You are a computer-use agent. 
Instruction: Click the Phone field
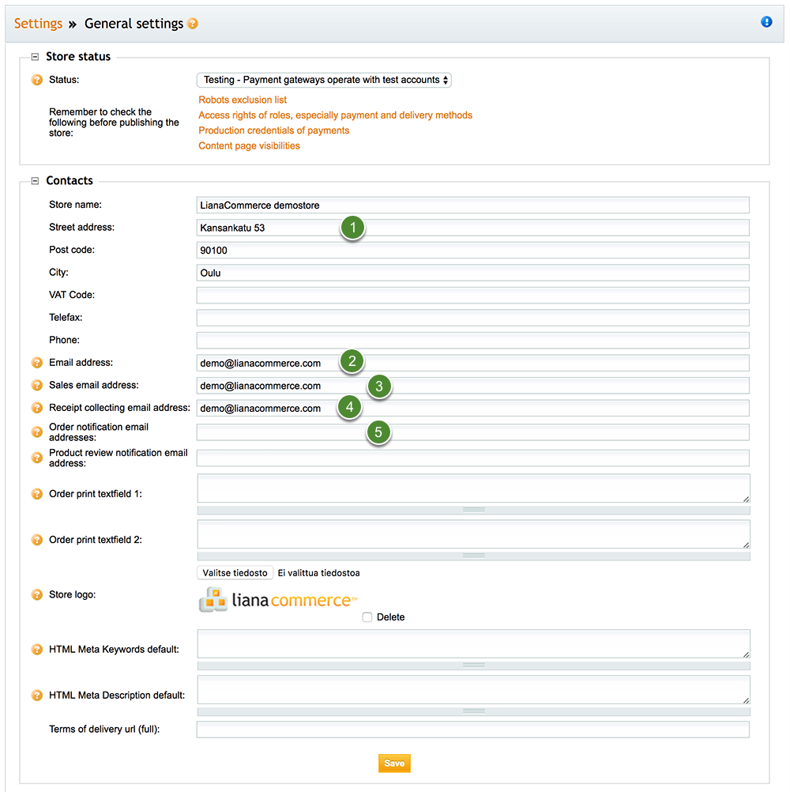click(473, 340)
